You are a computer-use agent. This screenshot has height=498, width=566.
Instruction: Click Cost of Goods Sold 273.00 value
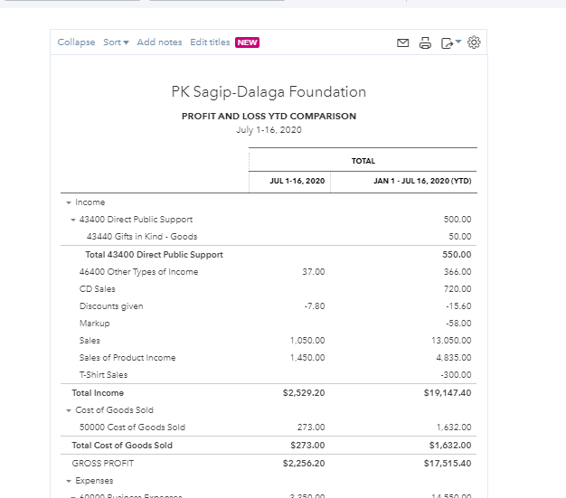311,428
